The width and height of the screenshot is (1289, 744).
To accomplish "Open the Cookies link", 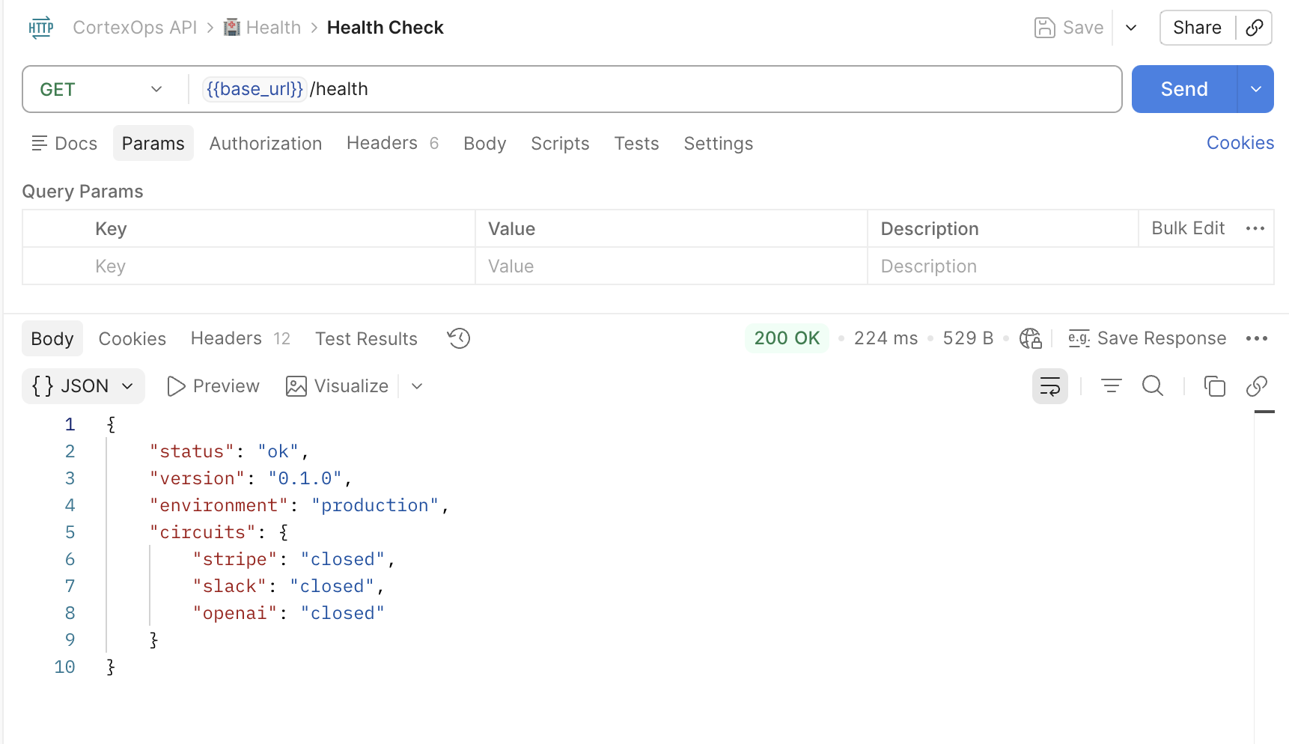I will point(1240,143).
